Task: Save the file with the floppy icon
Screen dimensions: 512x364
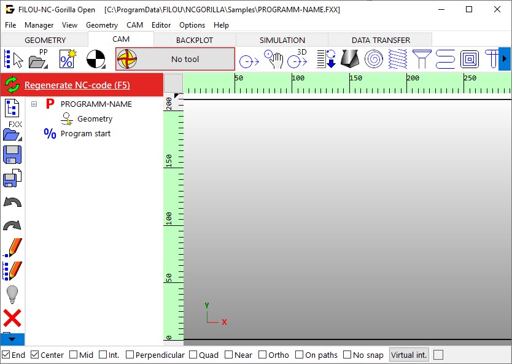Action: tap(12, 155)
